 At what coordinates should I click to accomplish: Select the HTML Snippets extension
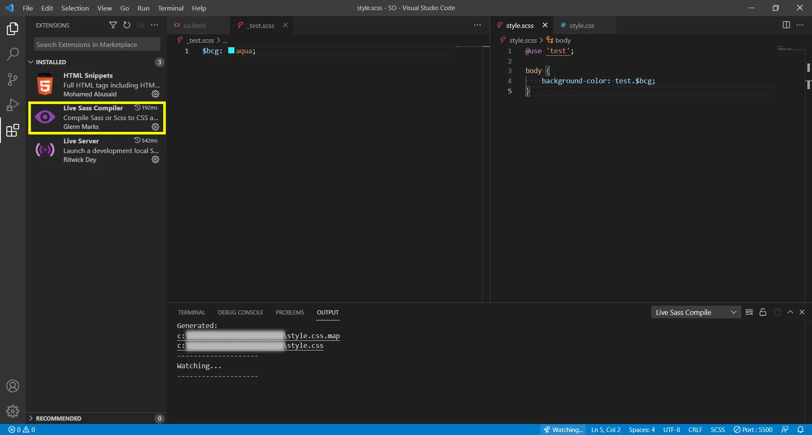(x=97, y=85)
